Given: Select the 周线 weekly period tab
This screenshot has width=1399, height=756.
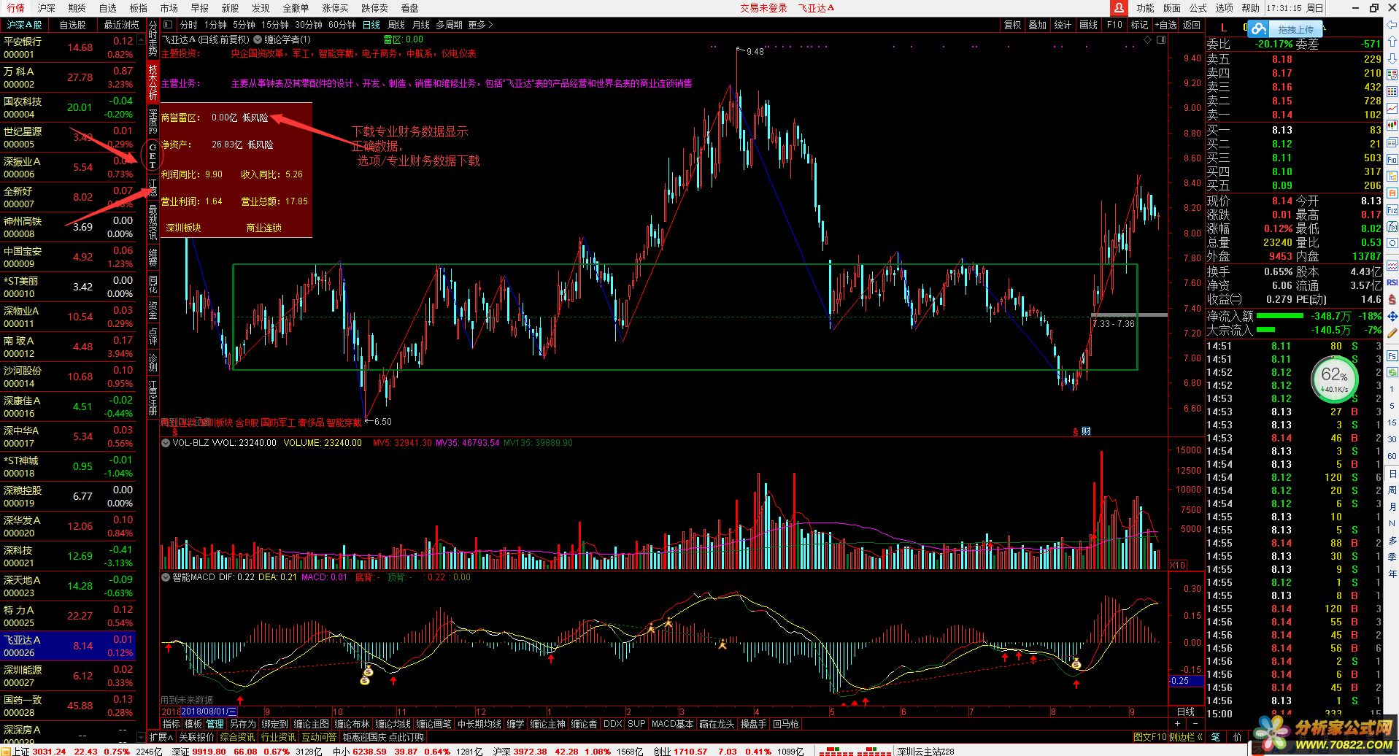Looking at the screenshot, I should 396,25.
